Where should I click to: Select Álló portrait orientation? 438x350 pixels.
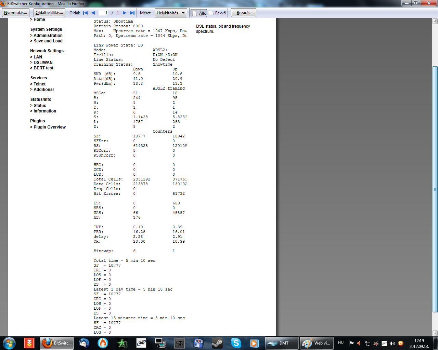click(199, 13)
